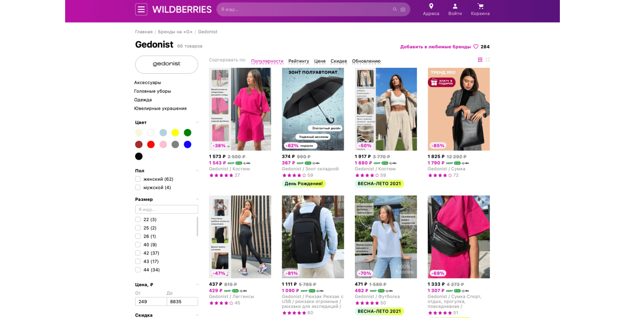Viewport: 625px width, 318px height.
Task: Collapse the Цена filter section
Action: (x=197, y=285)
